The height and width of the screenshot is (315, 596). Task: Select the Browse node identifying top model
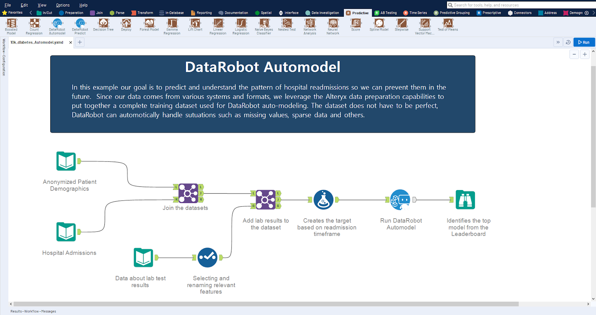click(465, 200)
